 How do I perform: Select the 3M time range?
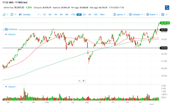click(61, 14)
